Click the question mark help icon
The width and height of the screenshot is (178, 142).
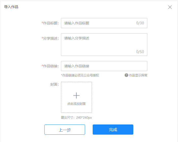click(126, 75)
